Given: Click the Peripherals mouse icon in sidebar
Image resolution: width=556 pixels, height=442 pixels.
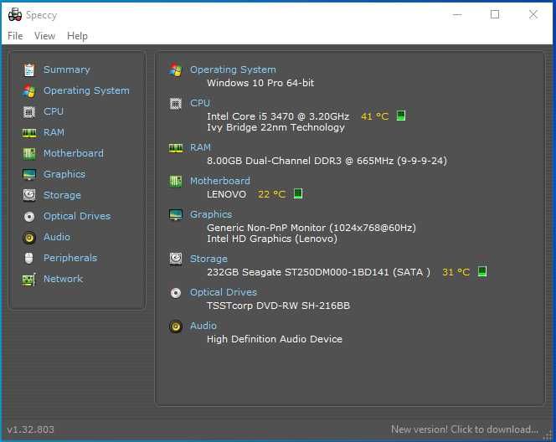Looking at the screenshot, I should [x=29, y=258].
